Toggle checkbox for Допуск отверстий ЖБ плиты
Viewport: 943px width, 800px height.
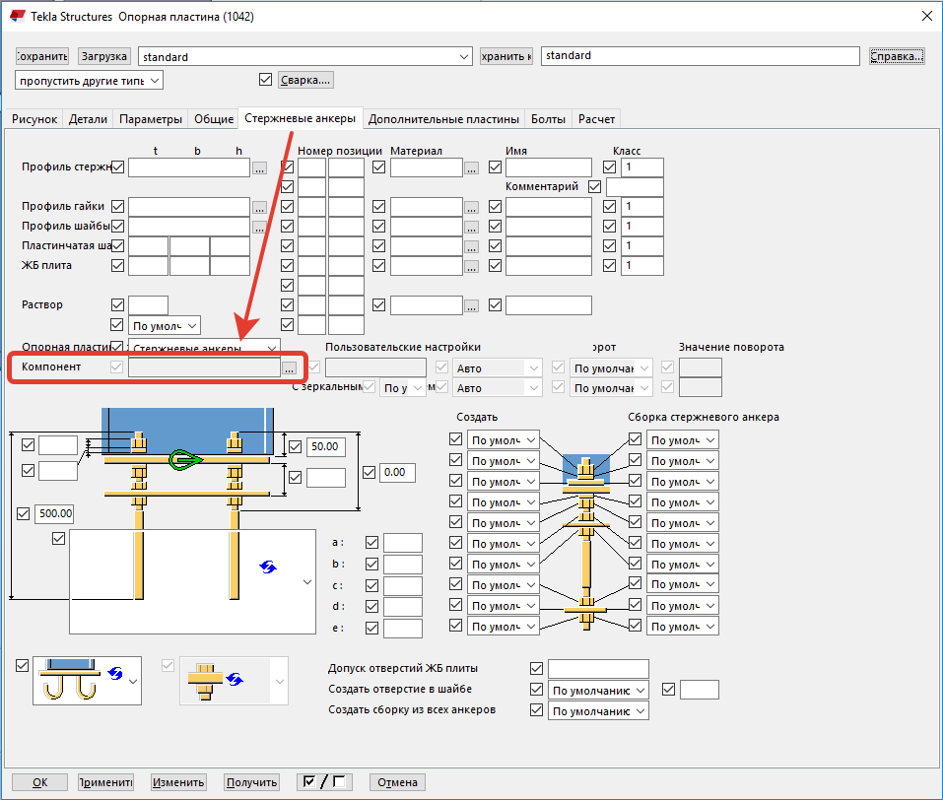(537, 669)
